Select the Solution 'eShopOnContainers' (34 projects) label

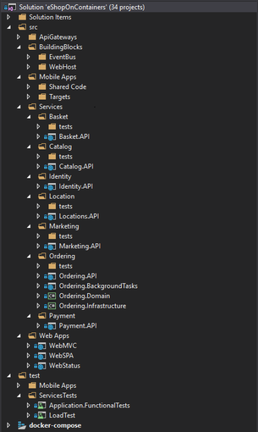82,7
